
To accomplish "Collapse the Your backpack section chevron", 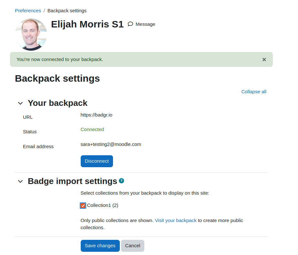I will (x=20, y=103).
